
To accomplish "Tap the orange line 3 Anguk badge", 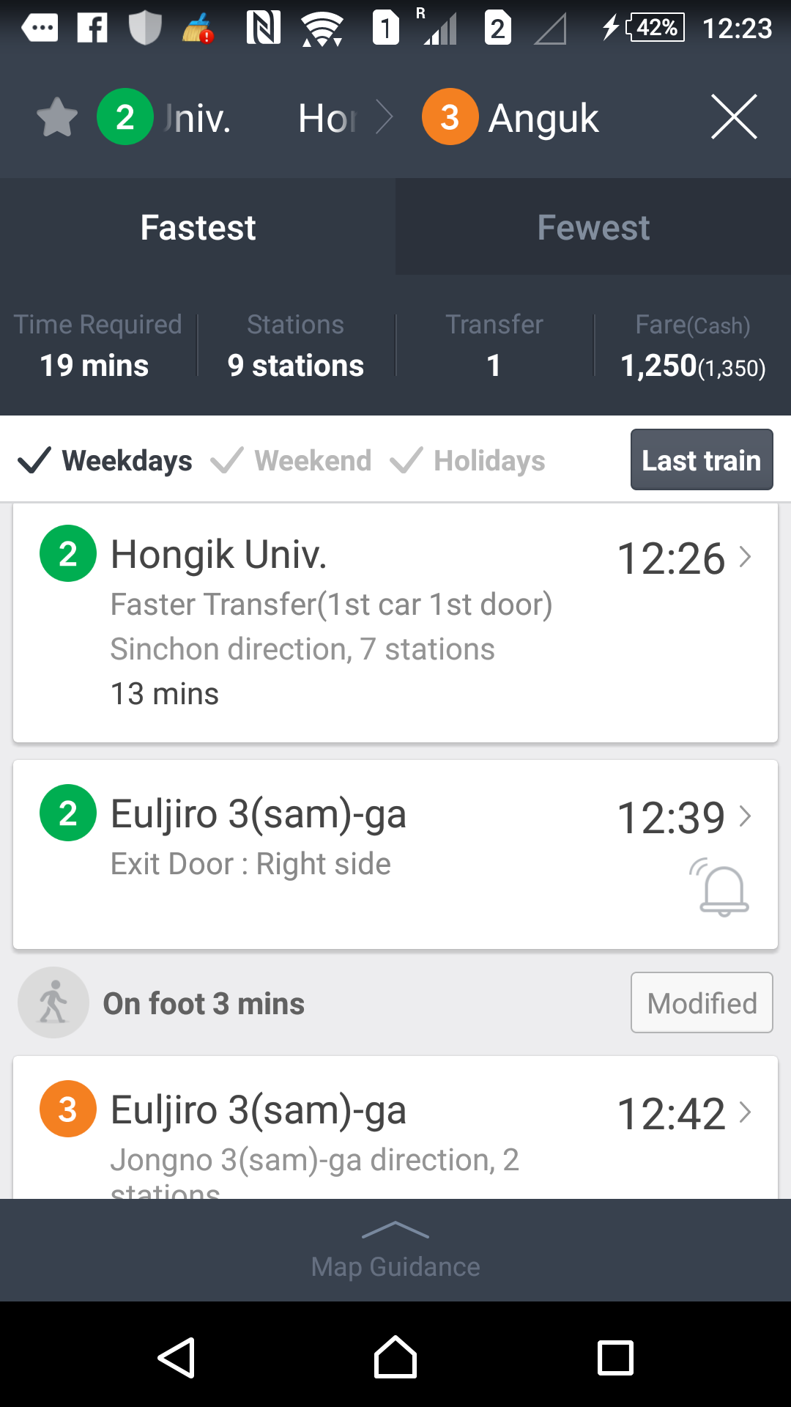I will point(450,117).
